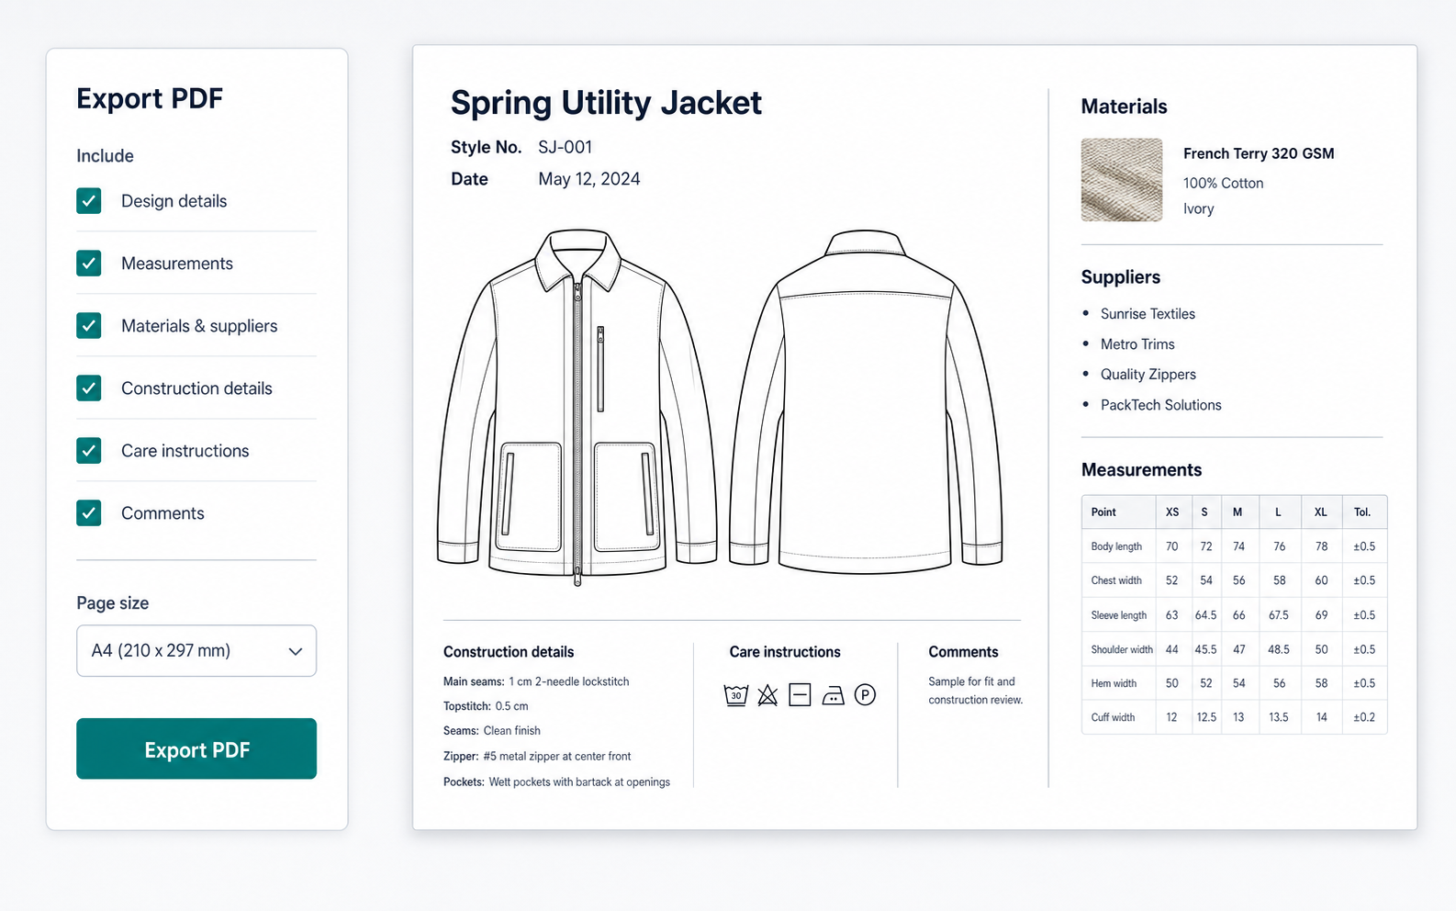1456x911 pixels.
Task: Click Shoulder width S value 45.5
Action: [x=1205, y=649]
